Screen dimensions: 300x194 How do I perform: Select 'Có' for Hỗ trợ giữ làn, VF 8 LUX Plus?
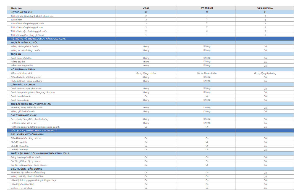tap(265, 62)
